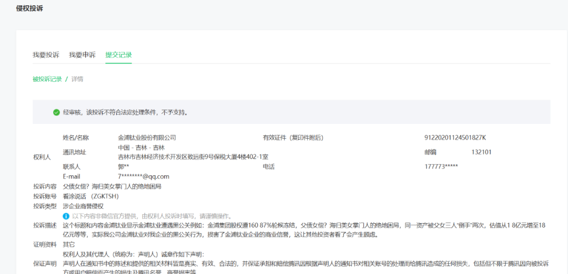Click the 详情 breadcrumb item
This screenshot has height=274, width=568.
coord(77,79)
